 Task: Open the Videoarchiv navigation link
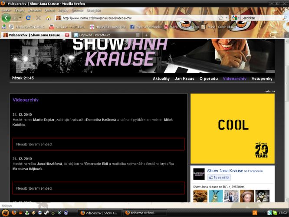point(235,79)
